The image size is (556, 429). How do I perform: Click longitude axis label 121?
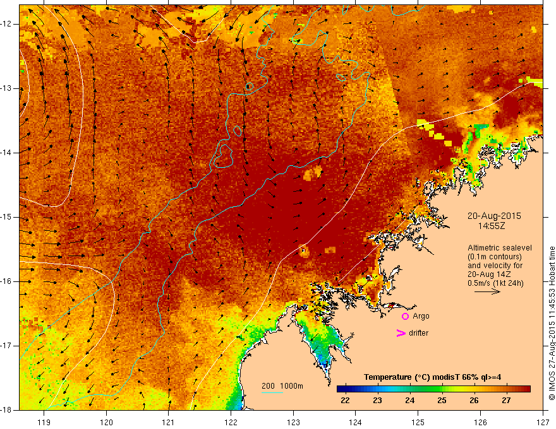point(169,422)
